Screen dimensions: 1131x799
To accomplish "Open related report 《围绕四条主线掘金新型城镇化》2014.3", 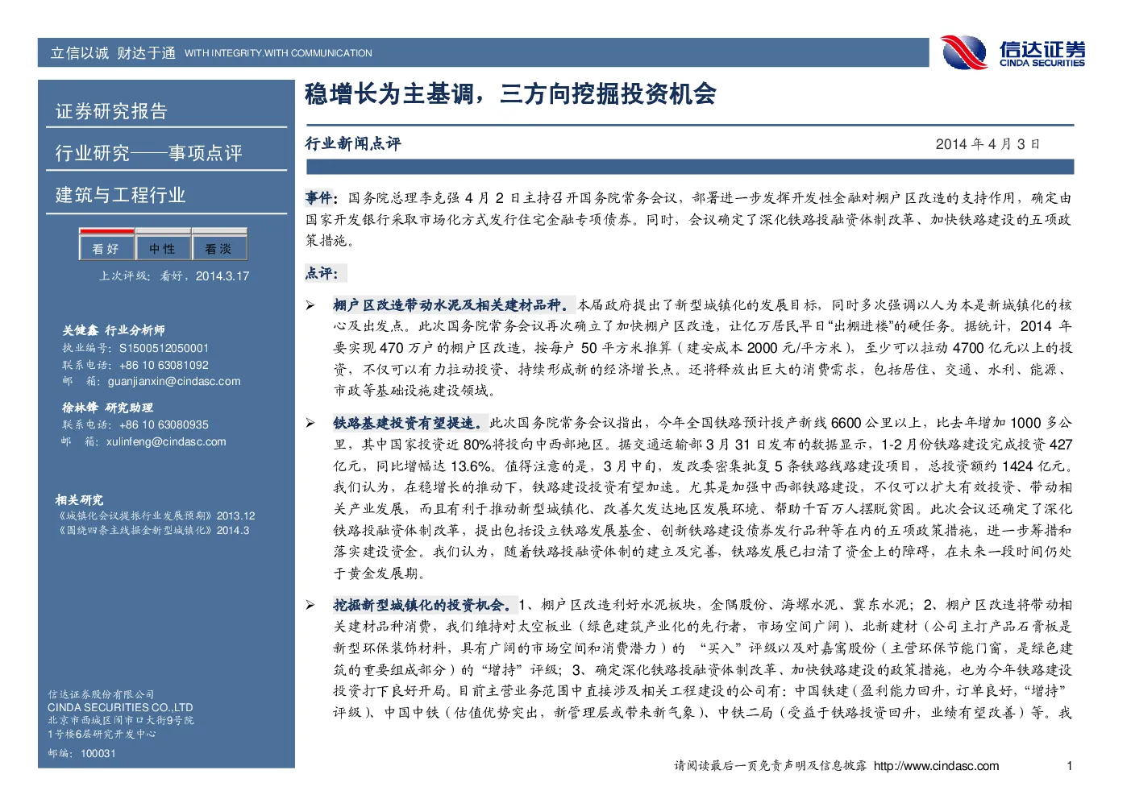I will (x=152, y=530).
